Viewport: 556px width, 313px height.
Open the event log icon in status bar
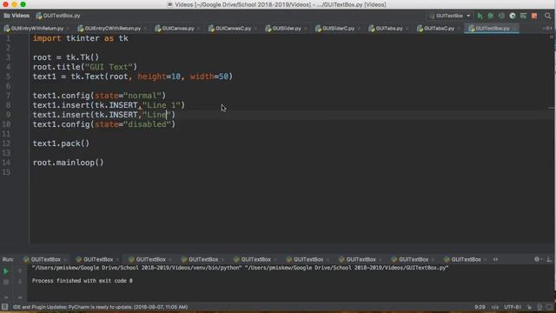pos(549,307)
